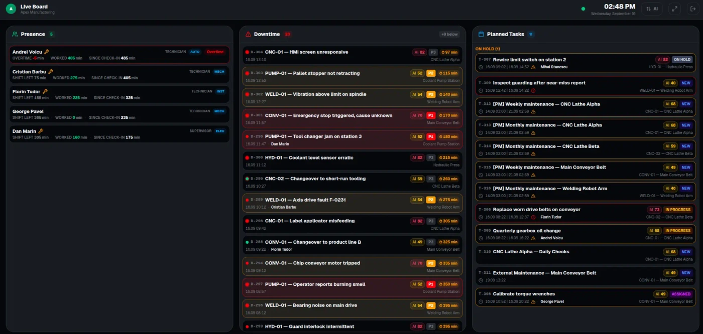Open task 'External Maintenance — Main Conveyor Belt'
The width and height of the screenshot is (703, 334).
(585, 276)
